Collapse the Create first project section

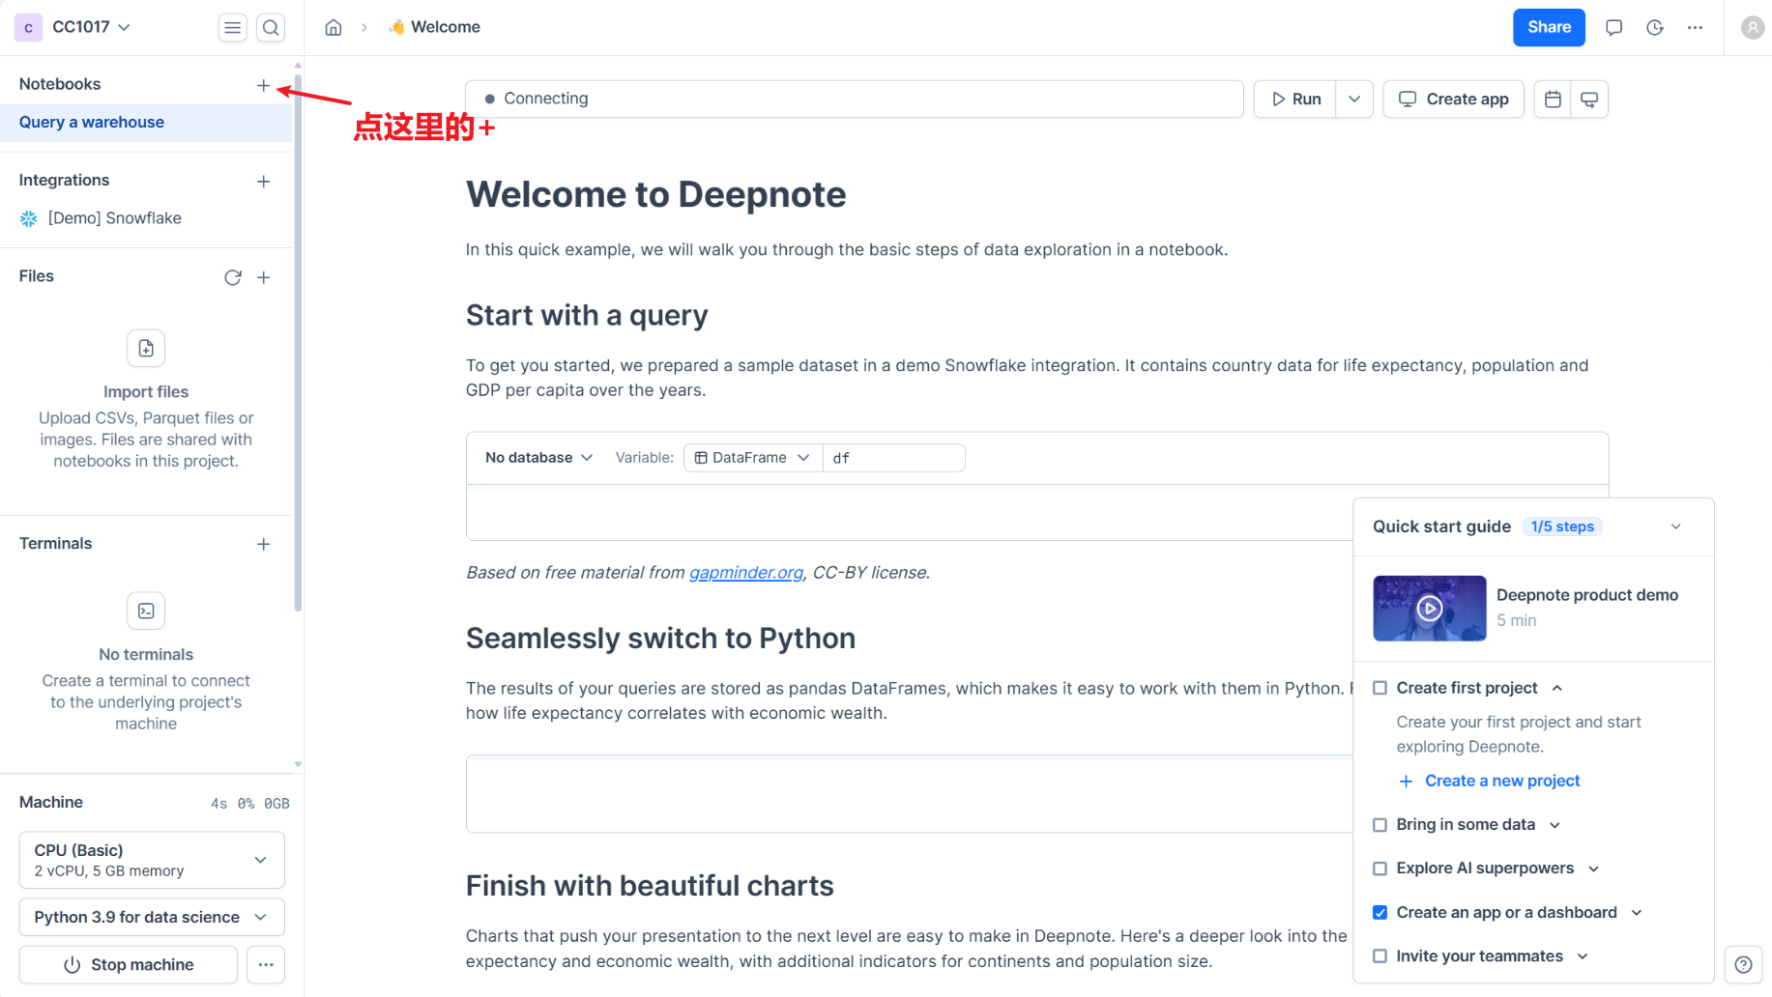[1557, 688]
